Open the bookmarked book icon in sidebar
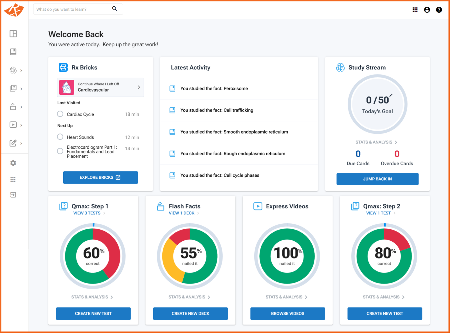The image size is (450, 333). click(x=13, y=52)
